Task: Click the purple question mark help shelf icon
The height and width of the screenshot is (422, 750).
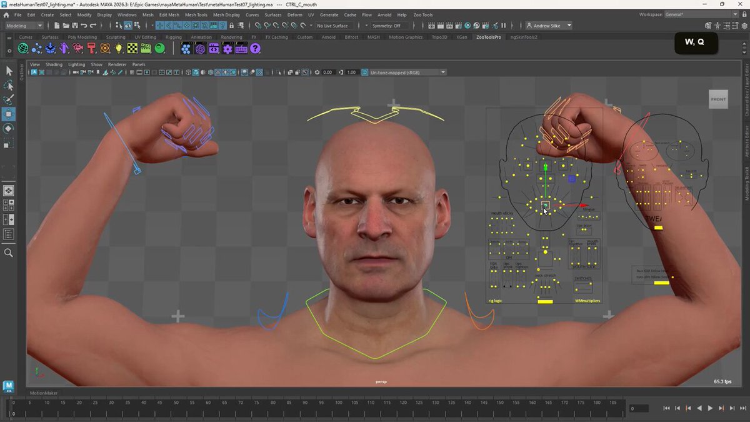Action: click(255, 48)
